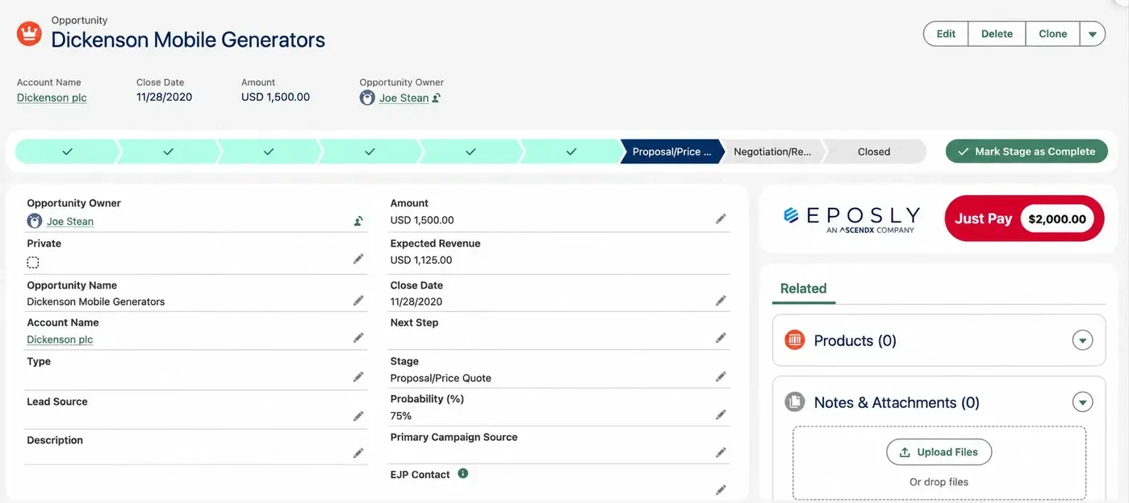Click fifth completed stage in path
The width and height of the screenshot is (1129, 503).
(x=470, y=152)
